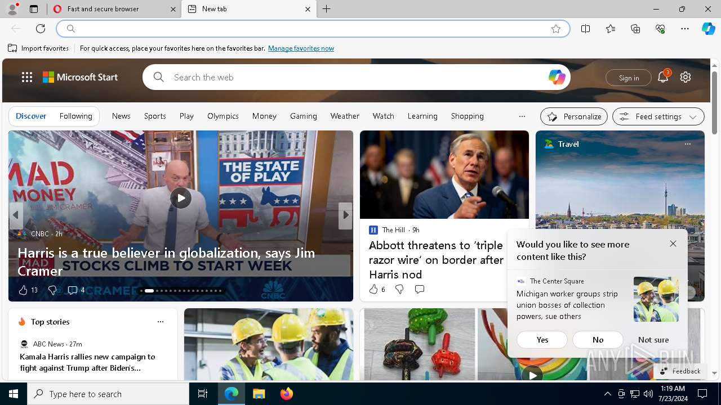Like the Jim Cramer story
The height and width of the screenshot is (405, 721).
[x=24, y=290]
